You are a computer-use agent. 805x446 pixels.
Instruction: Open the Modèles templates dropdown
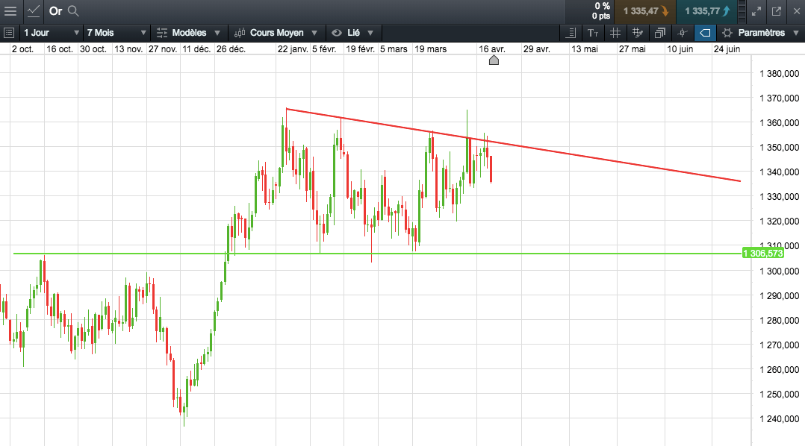[x=188, y=33]
